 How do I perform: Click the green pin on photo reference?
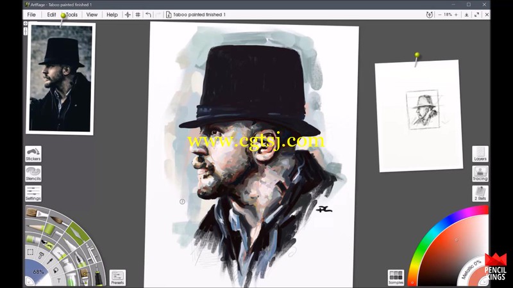[x=63, y=15]
